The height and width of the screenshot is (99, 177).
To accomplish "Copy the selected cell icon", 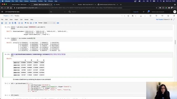I will 13,23.
